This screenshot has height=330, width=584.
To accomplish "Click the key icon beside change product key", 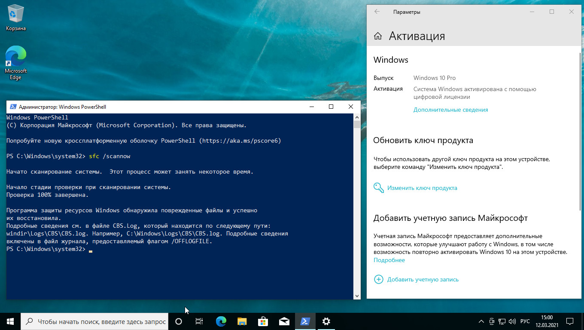I will coord(379,188).
